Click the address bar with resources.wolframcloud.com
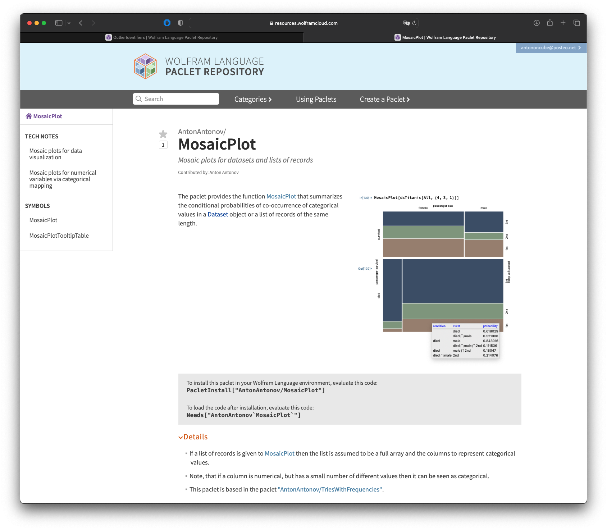Viewport: 607px width, 530px height. tap(303, 23)
